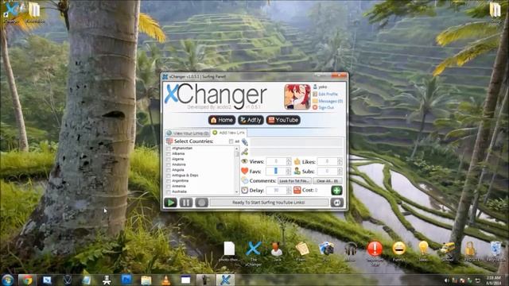Viewport: 509px width, 286px height.
Task: Open the Home section of xChanger
Action: pyautogui.click(x=222, y=120)
